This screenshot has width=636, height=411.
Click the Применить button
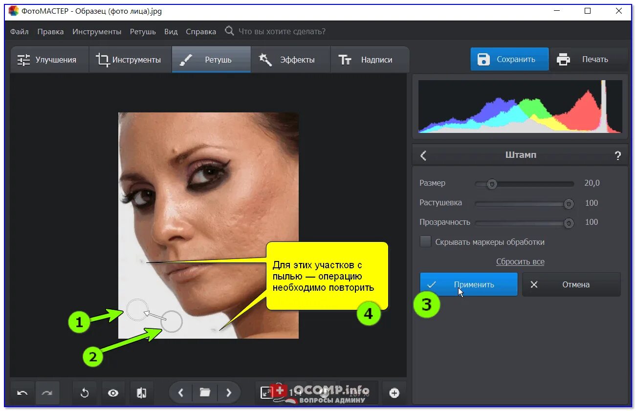(469, 284)
